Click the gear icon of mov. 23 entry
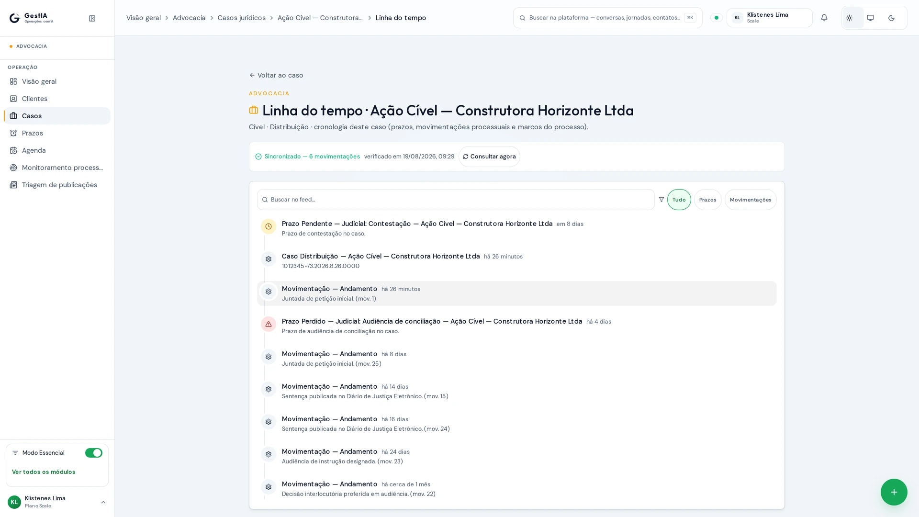The width and height of the screenshot is (919, 517). click(x=269, y=454)
